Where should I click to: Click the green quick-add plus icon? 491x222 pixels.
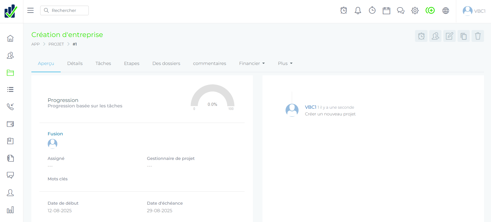coord(430,11)
